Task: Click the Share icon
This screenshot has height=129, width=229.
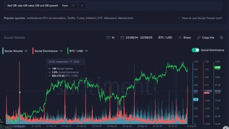Action: (180, 38)
